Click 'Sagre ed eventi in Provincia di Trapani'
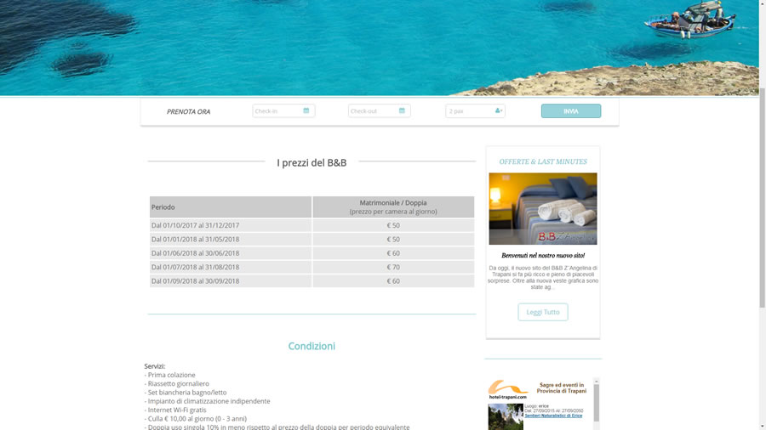Image resolution: width=766 pixels, height=430 pixels. (x=562, y=388)
